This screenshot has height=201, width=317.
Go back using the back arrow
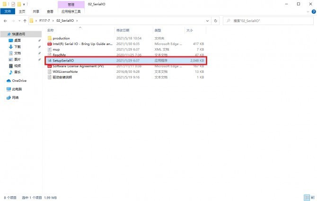6,21
